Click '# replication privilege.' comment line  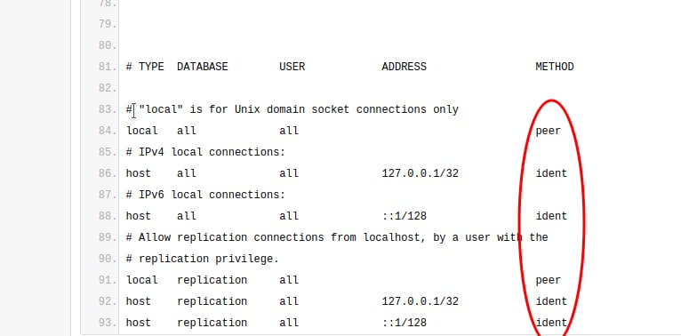203,259
